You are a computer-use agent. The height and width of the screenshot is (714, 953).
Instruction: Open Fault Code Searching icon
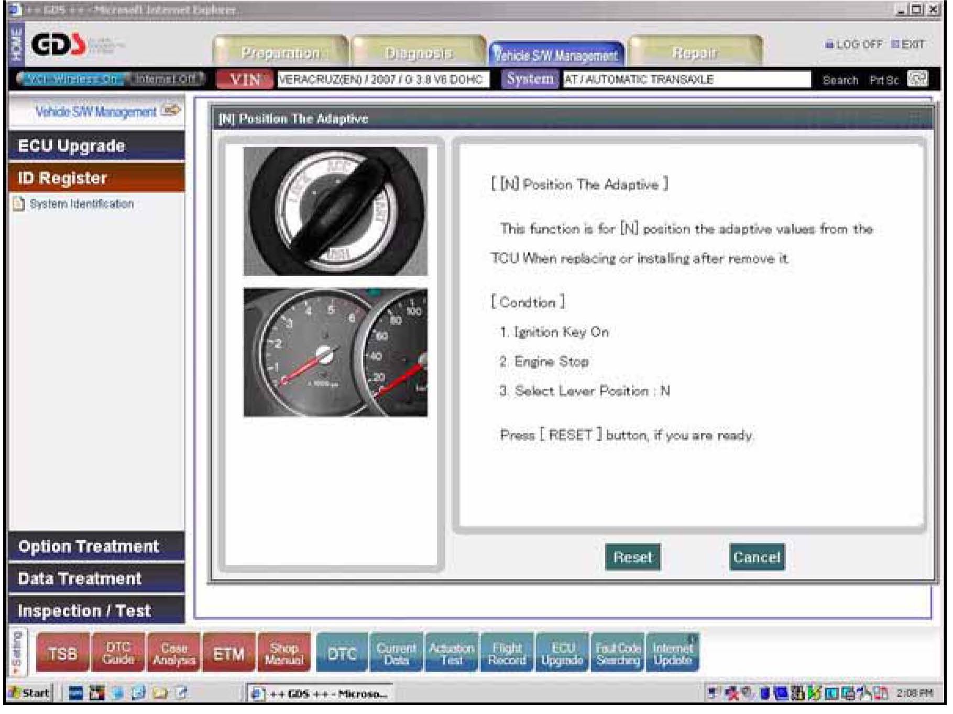pyautogui.click(x=618, y=653)
